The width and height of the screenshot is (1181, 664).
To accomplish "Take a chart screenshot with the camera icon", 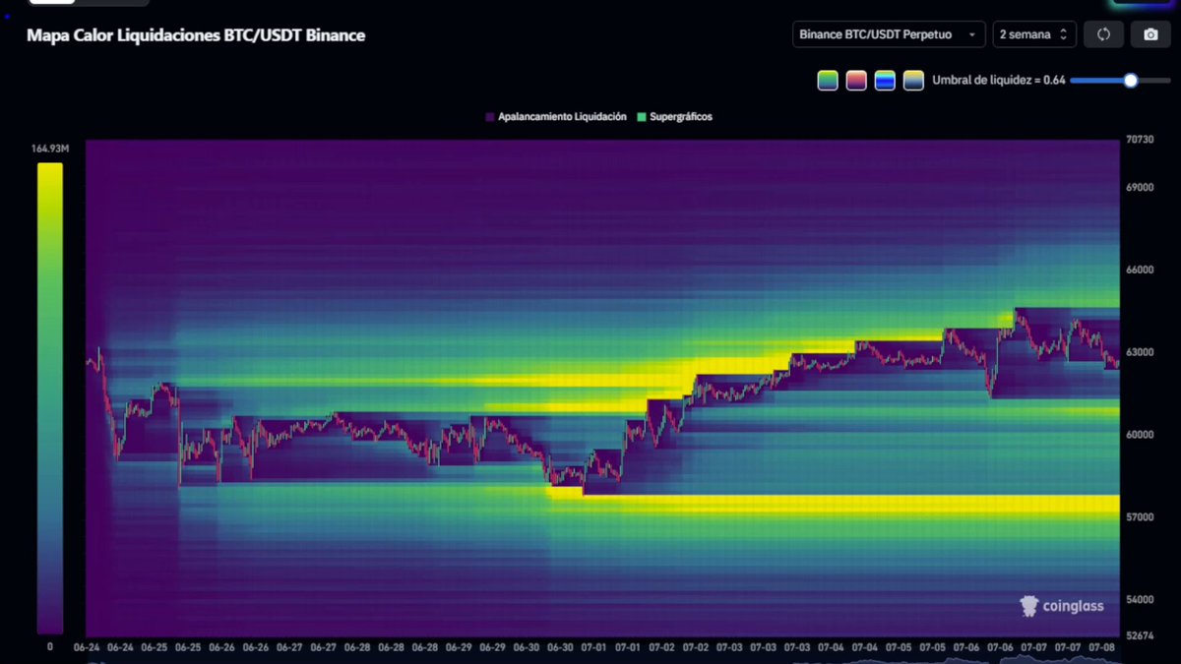I will point(1150,34).
